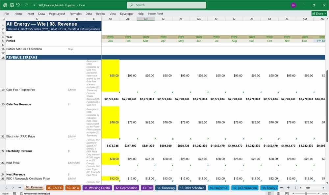Switch to Page Layout view icon
Image resolution: width=329 pixels, height=195 pixels.
coord(278,193)
